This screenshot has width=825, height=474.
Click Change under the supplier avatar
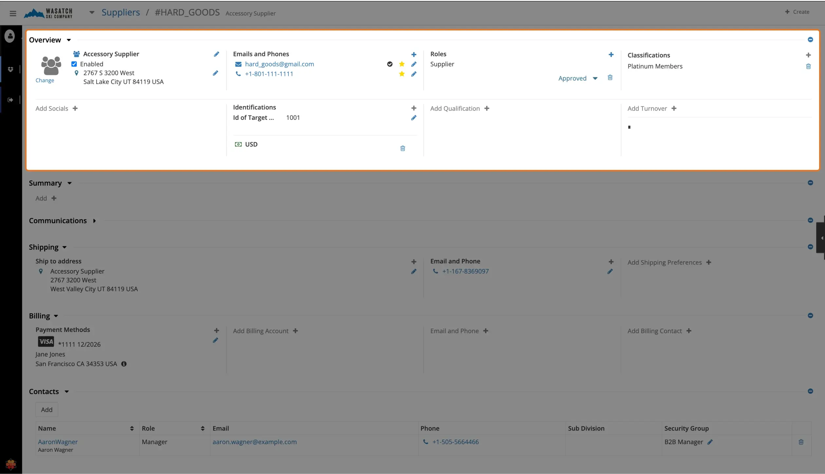pos(45,81)
